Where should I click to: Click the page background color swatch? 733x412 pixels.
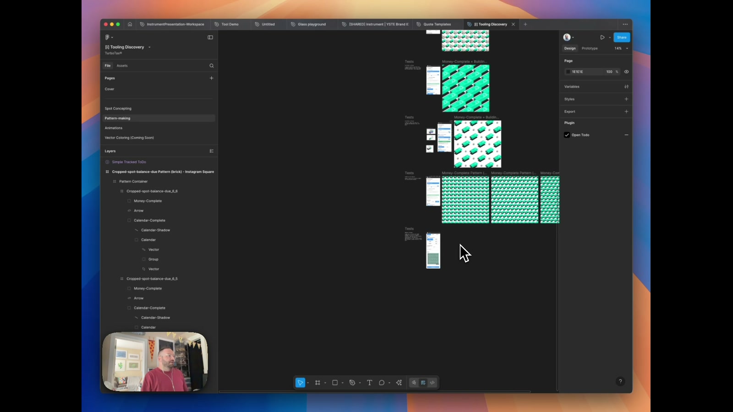coord(568,72)
